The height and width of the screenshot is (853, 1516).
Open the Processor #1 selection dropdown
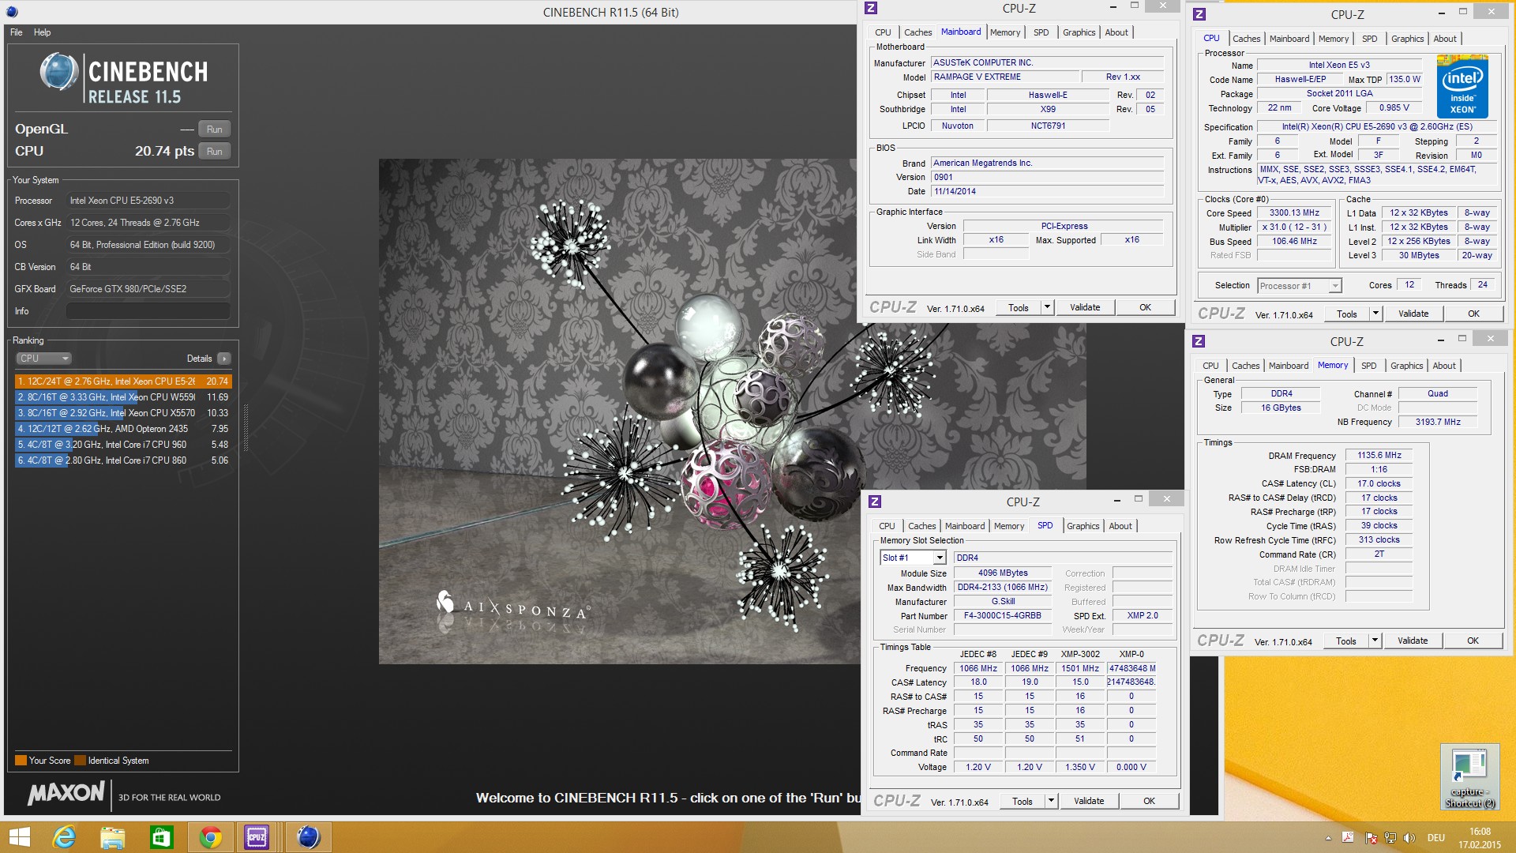pos(1300,286)
